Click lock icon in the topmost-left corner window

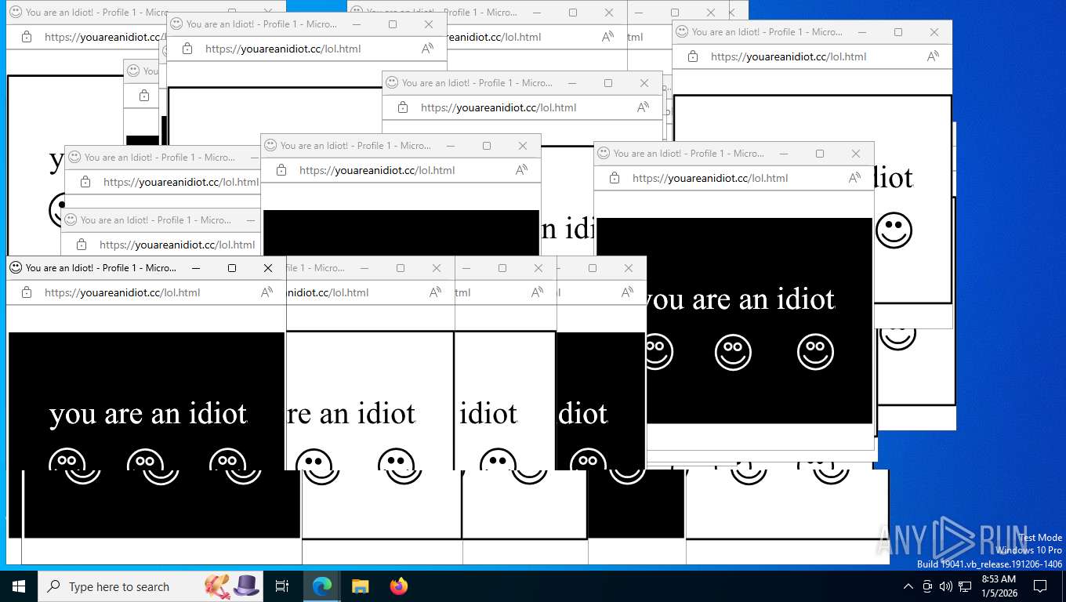point(27,37)
